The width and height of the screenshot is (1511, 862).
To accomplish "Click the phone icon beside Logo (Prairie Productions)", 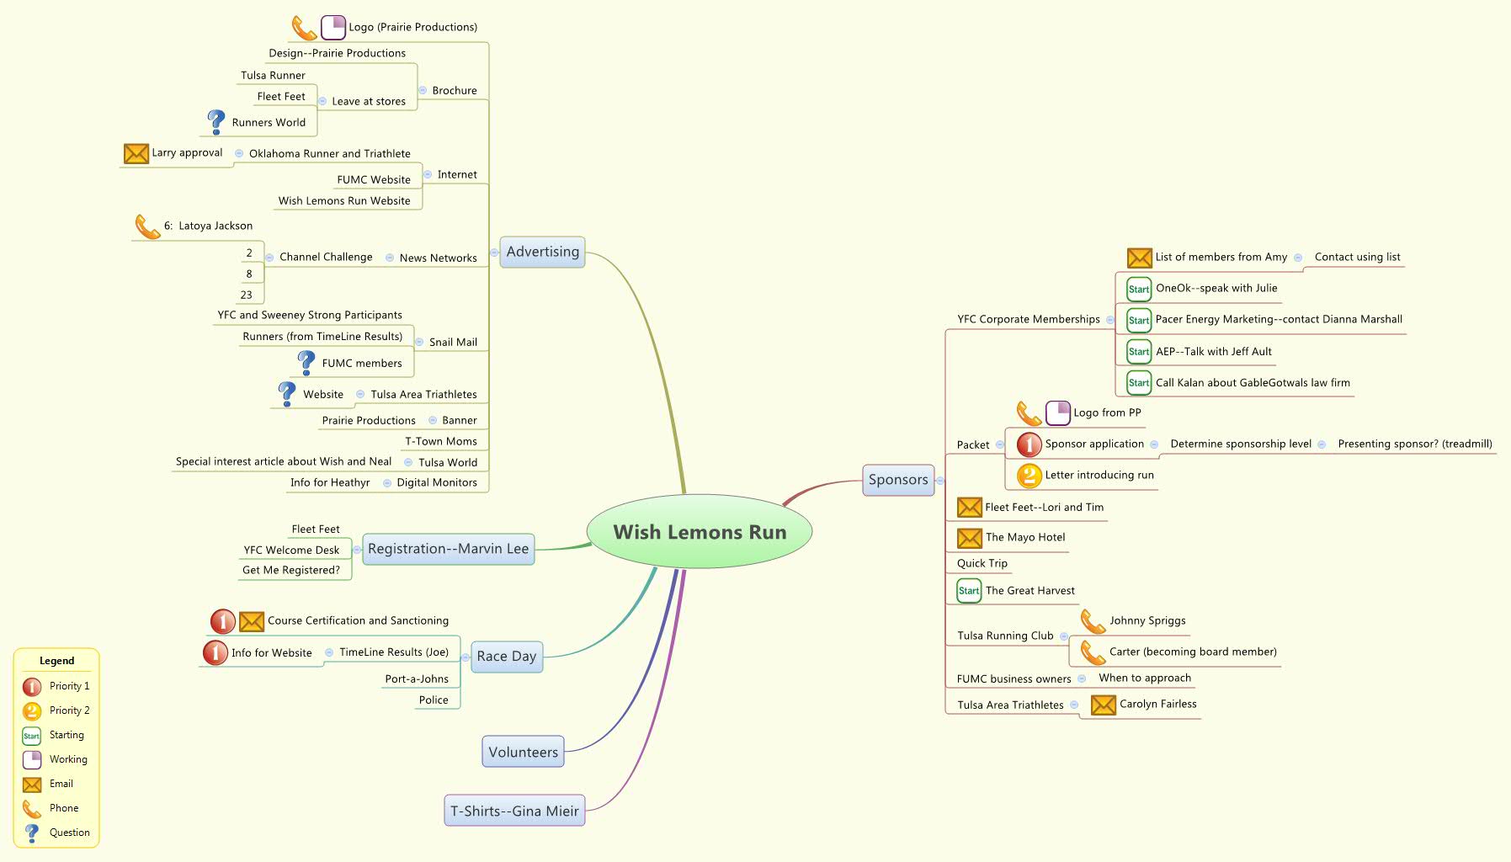I will [303, 26].
